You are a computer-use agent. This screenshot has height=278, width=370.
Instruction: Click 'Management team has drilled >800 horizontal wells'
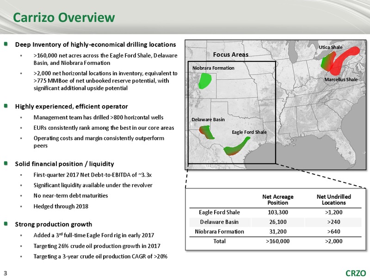point(99,118)
